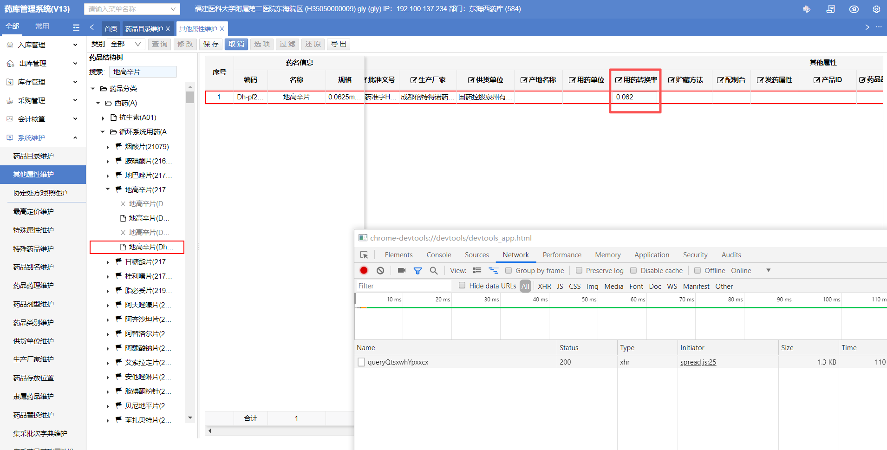Filter requests by XHR type

click(544, 286)
